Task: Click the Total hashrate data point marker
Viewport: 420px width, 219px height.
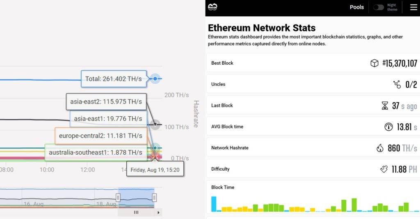Action: 155,79
